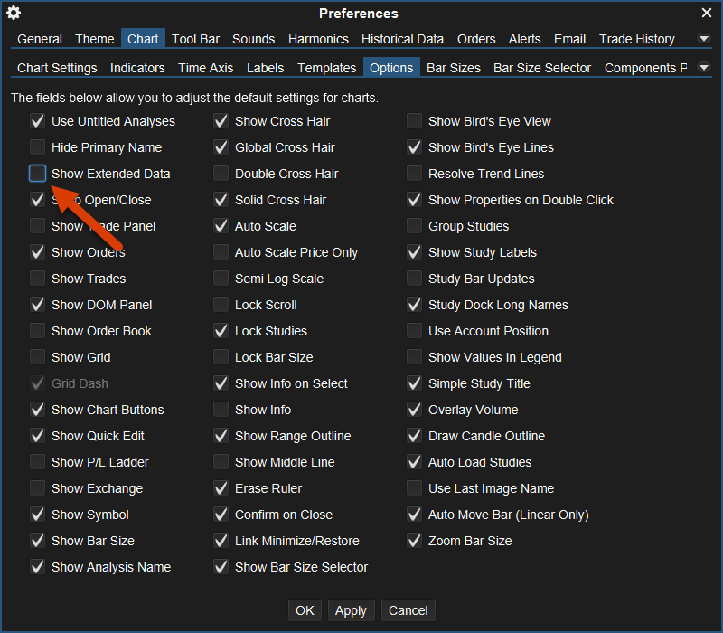Viewport: 723px width, 633px height.
Task: Uncheck the Auto Scale option
Action: [221, 226]
